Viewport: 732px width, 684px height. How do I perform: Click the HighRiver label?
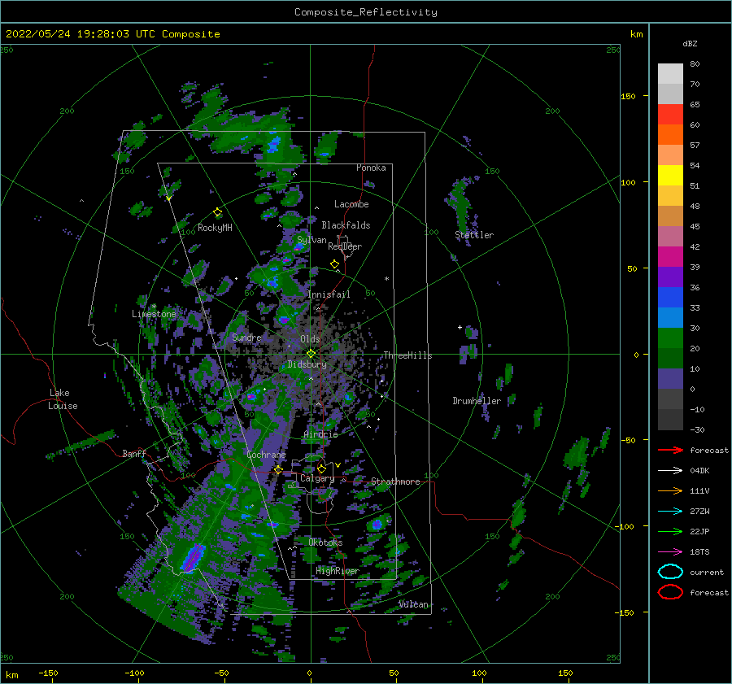338,571
